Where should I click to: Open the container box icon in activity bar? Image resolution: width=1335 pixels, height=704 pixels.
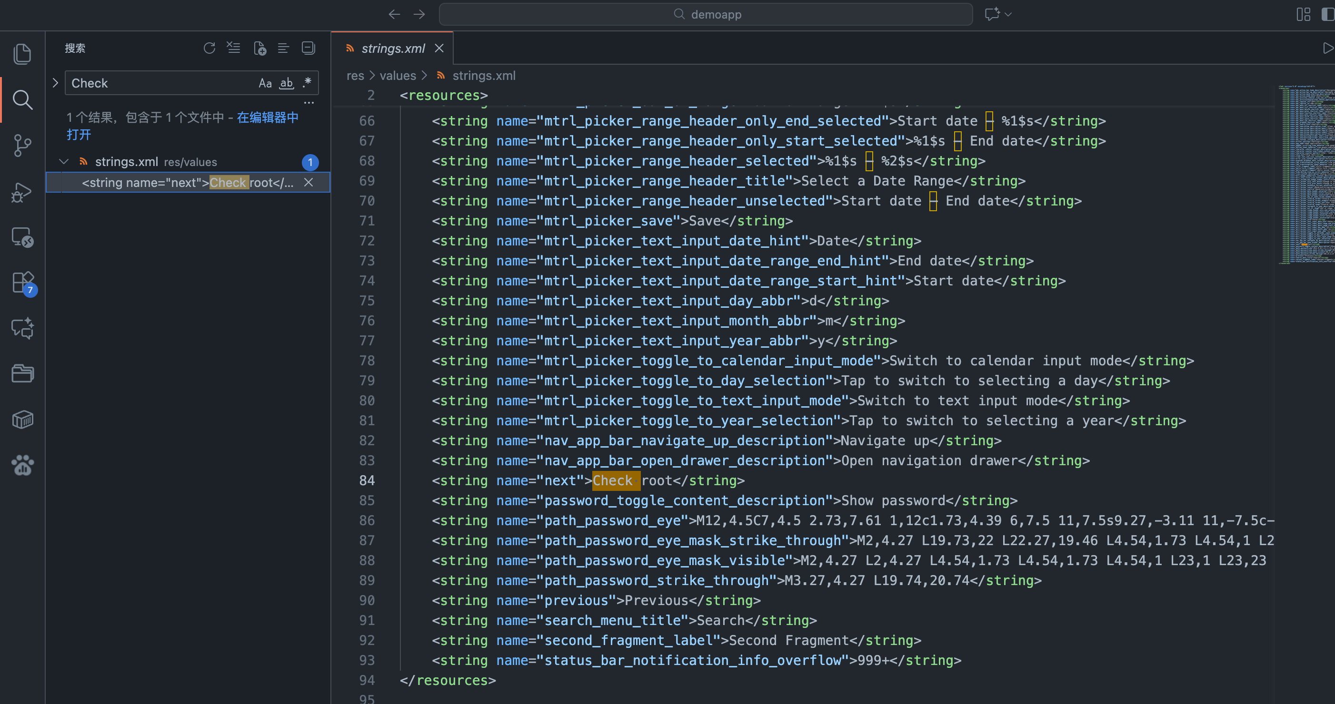[22, 419]
